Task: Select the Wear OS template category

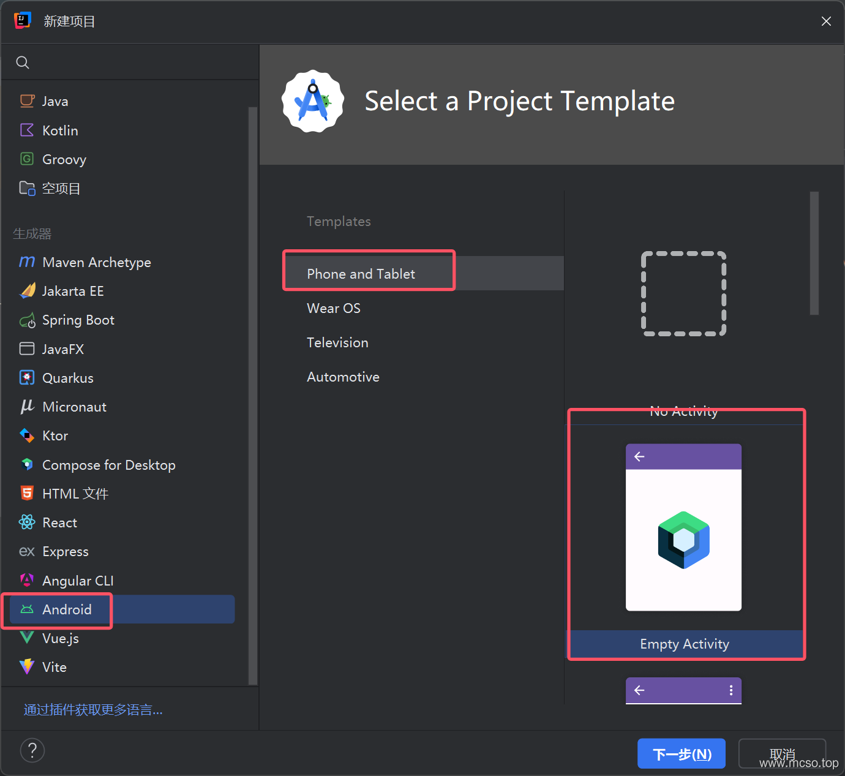Action: point(423,308)
